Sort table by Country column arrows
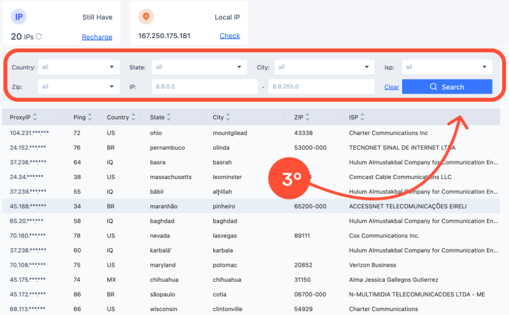 pyautogui.click(x=133, y=118)
